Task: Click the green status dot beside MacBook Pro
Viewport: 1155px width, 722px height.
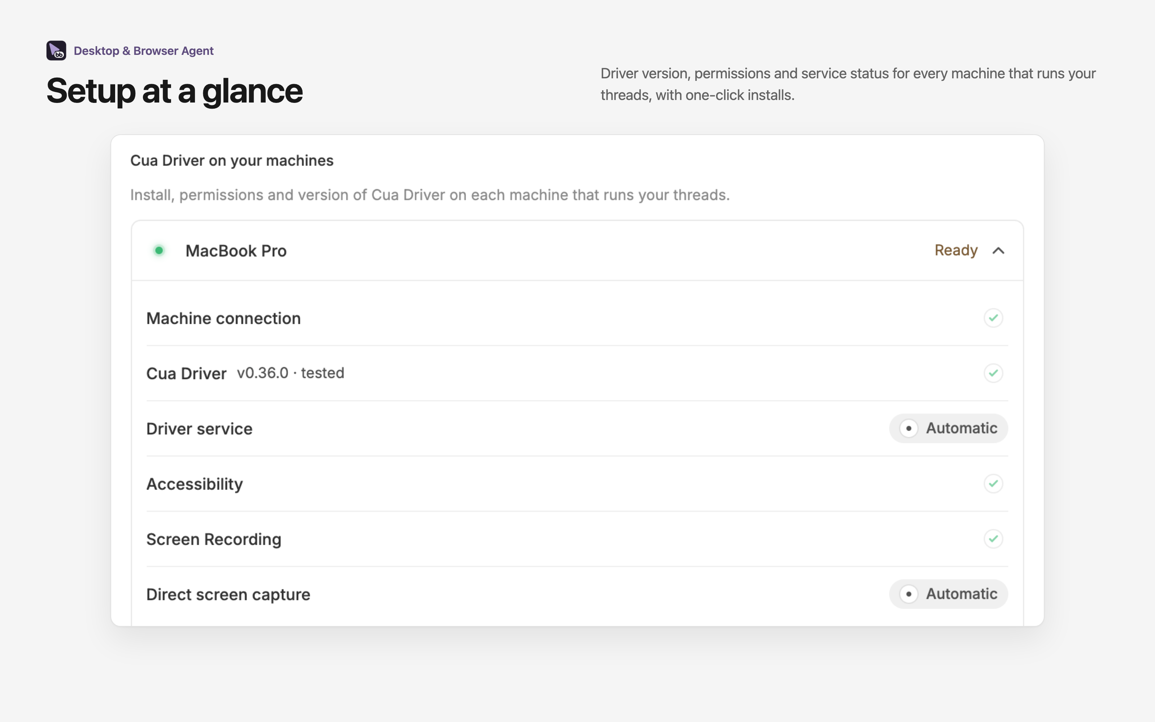Action: coord(159,250)
